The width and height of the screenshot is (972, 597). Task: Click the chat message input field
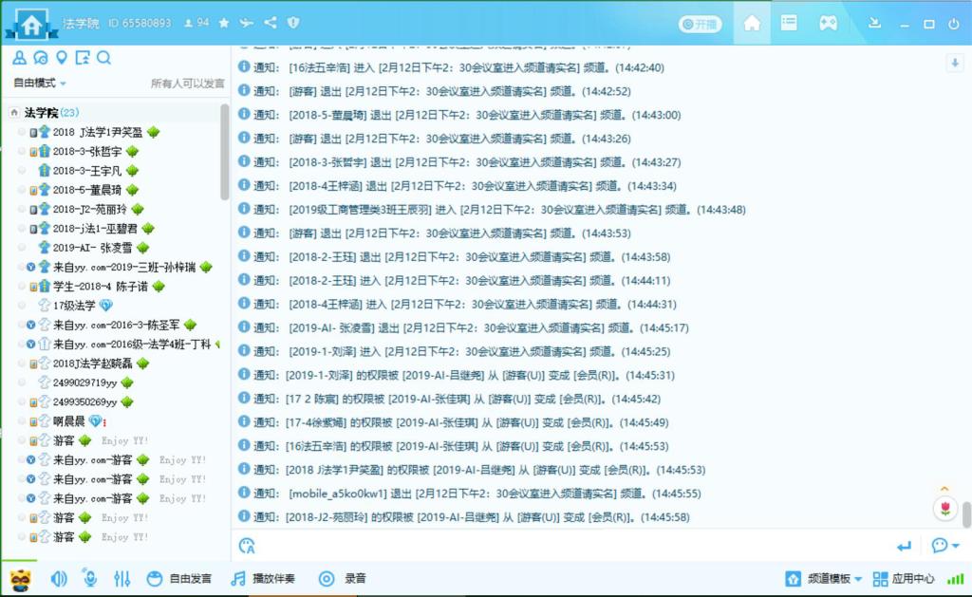[570, 546]
